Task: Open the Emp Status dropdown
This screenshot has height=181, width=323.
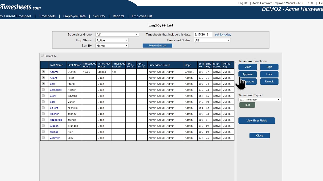Action: click(x=112, y=40)
